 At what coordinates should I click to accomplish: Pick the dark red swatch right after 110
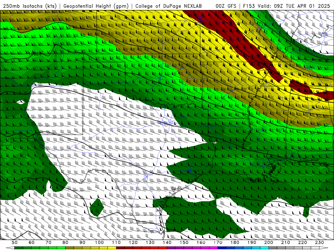point(121,248)
